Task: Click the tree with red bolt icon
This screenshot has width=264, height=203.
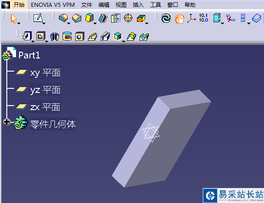Action: pos(230,18)
